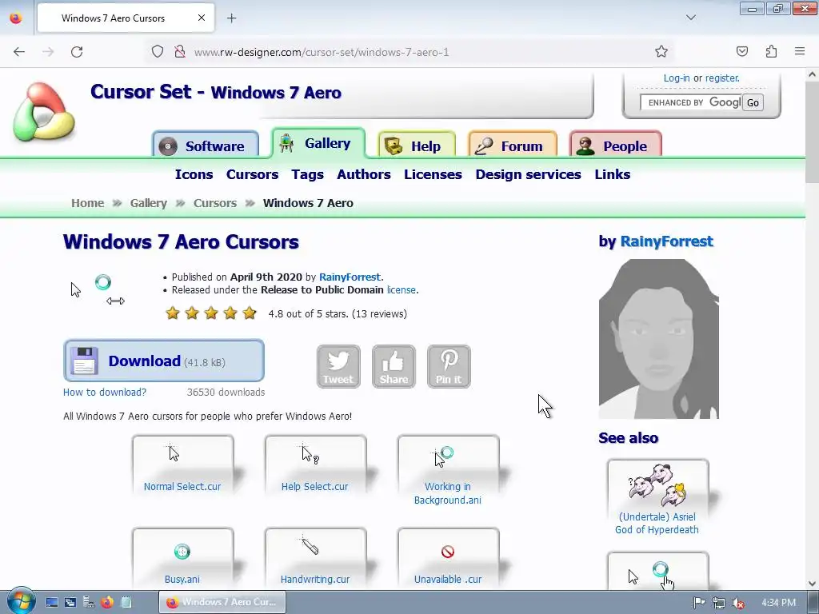The image size is (819, 614).
Task: Click the Firefox taskbar window button
Action: (222, 602)
